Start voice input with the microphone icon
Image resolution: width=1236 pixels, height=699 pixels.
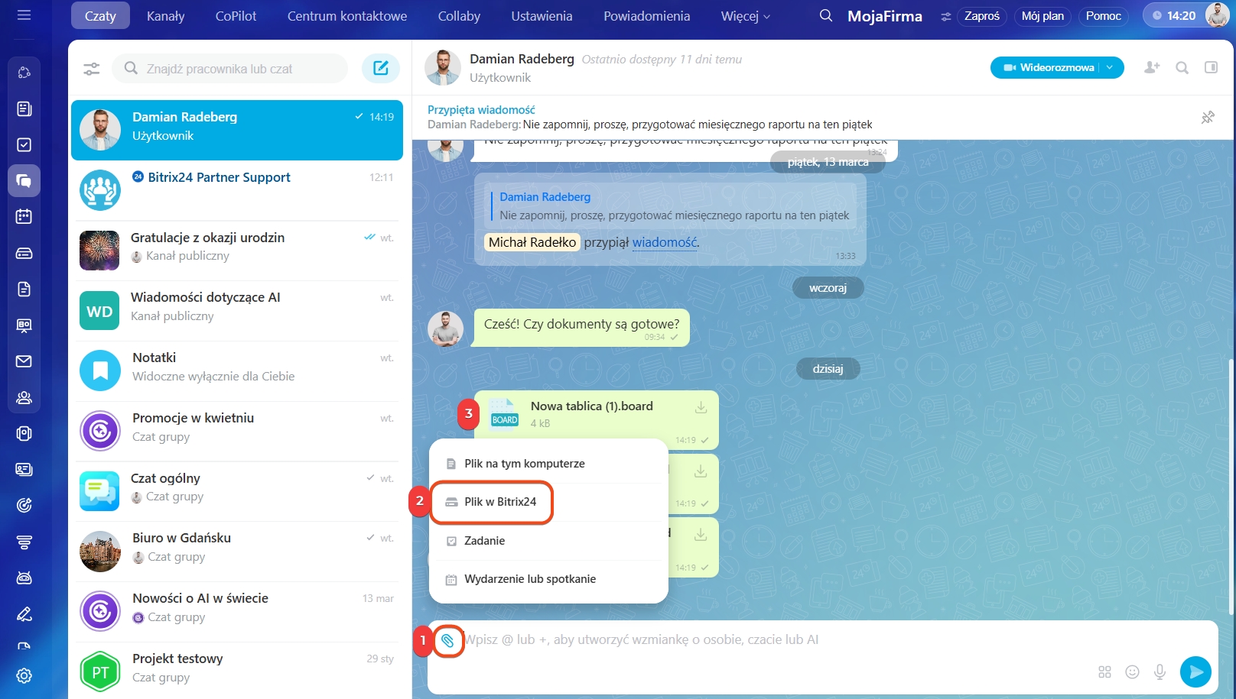point(1160,672)
